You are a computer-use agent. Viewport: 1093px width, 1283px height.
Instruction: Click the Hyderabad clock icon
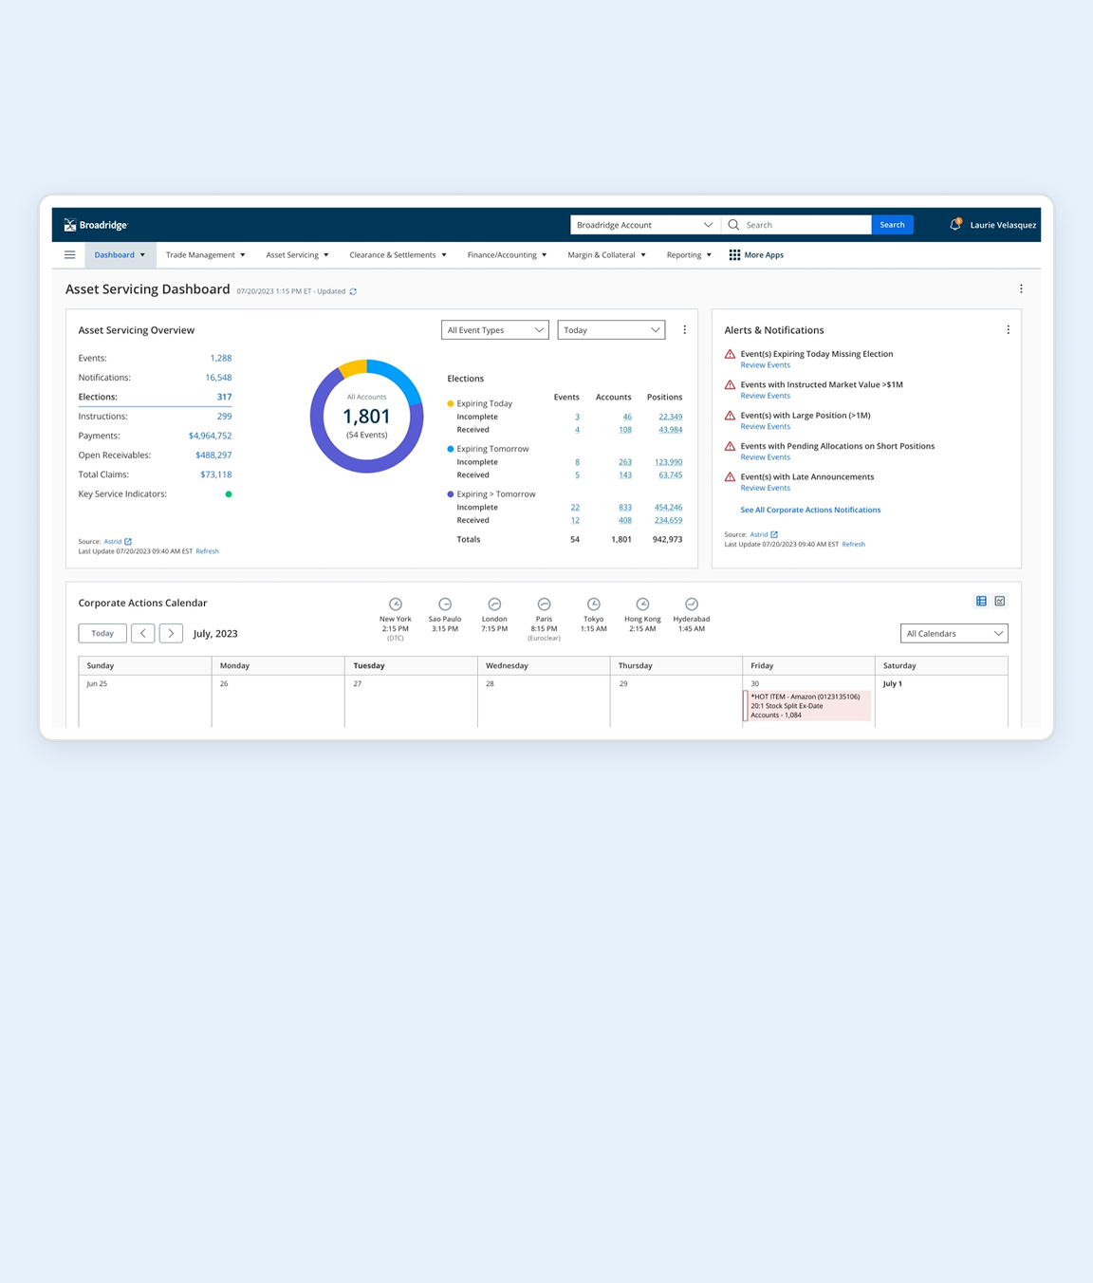pyautogui.click(x=692, y=604)
